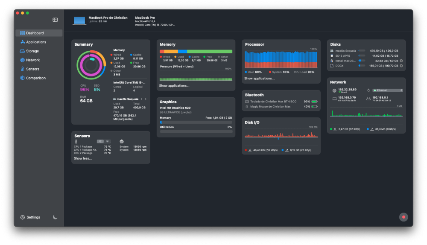The image size is (427, 245).
Task: Click the SSD 5% value in Summary
Action: click(x=97, y=90)
